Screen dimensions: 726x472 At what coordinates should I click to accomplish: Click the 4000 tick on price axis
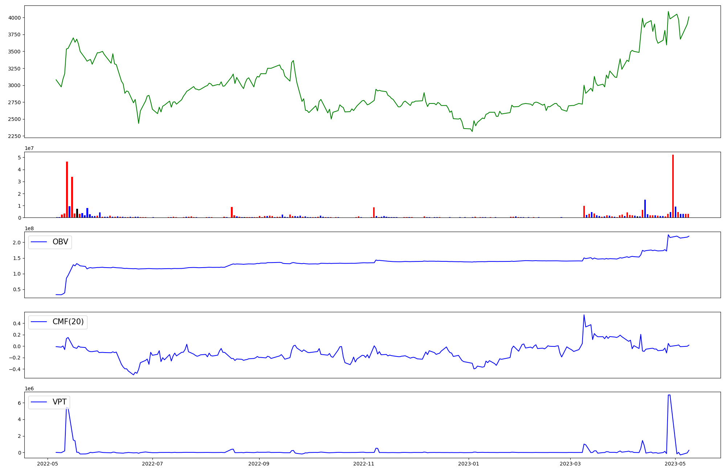(x=15, y=18)
